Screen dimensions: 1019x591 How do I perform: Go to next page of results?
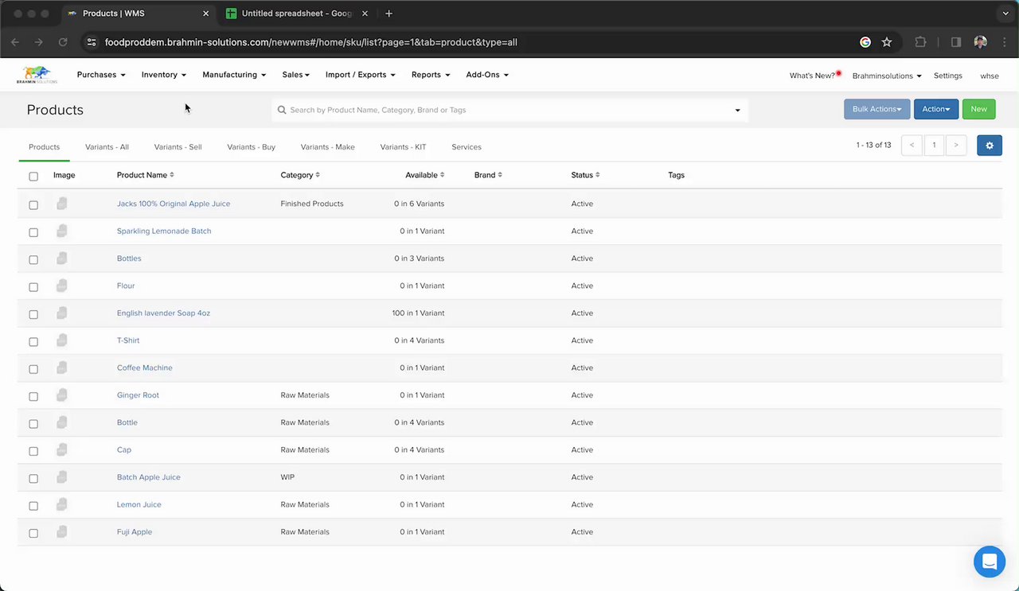(956, 146)
